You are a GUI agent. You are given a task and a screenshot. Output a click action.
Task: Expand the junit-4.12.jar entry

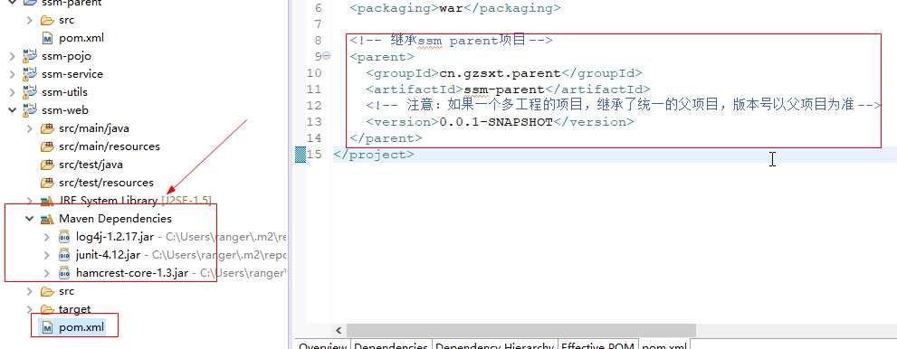tap(47, 255)
